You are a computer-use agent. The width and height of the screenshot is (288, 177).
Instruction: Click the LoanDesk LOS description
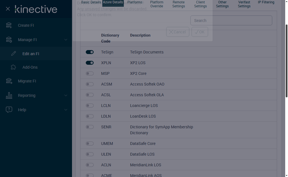[143, 116]
